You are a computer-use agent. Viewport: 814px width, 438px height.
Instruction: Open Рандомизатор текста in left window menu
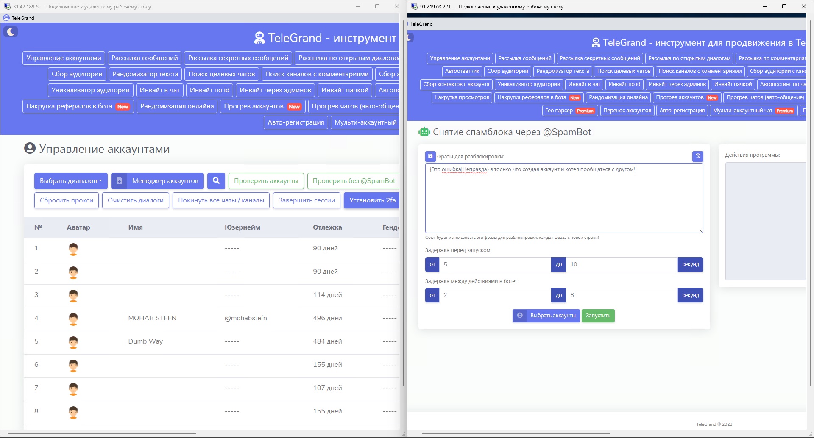click(x=145, y=74)
